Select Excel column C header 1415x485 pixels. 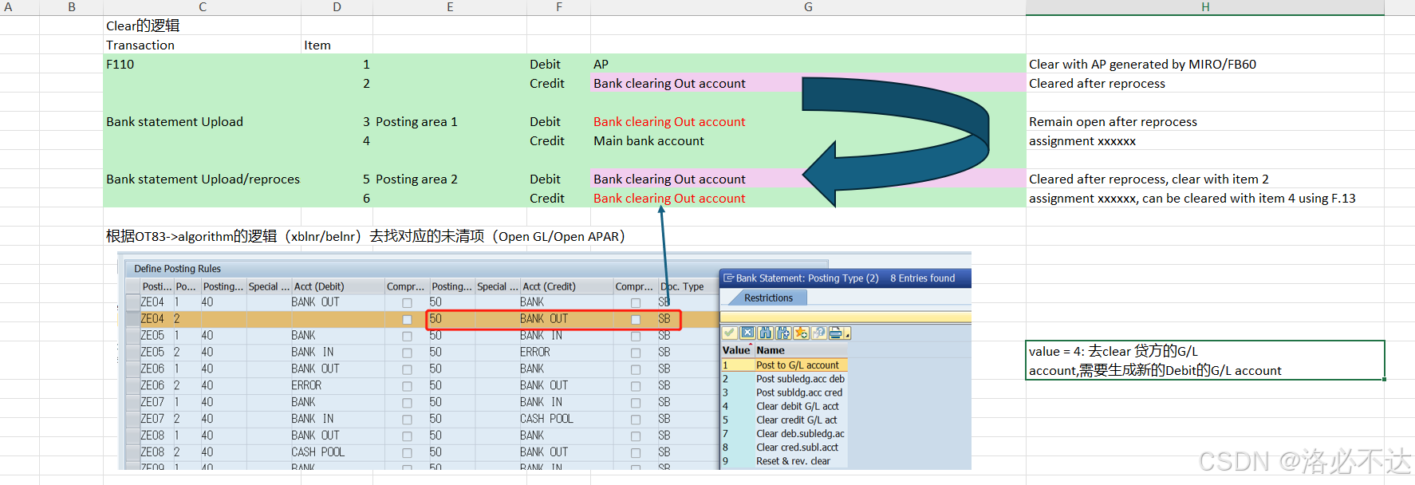(203, 7)
